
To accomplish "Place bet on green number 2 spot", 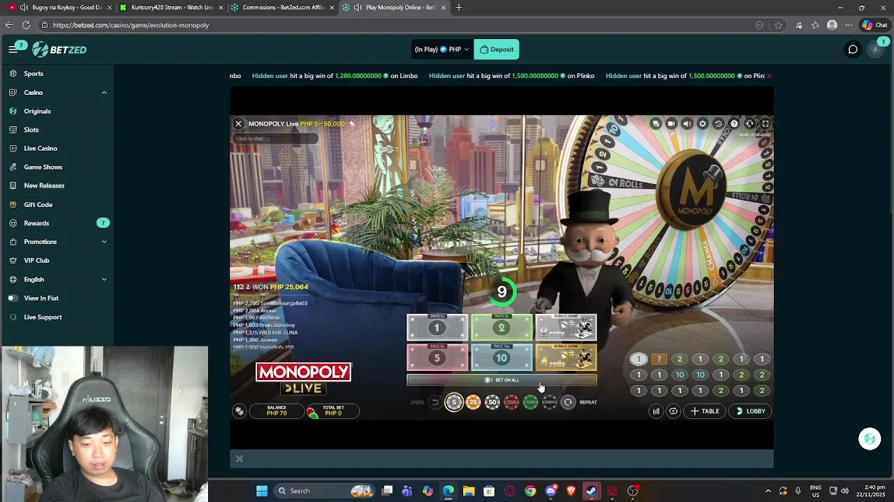I will 501,328.
